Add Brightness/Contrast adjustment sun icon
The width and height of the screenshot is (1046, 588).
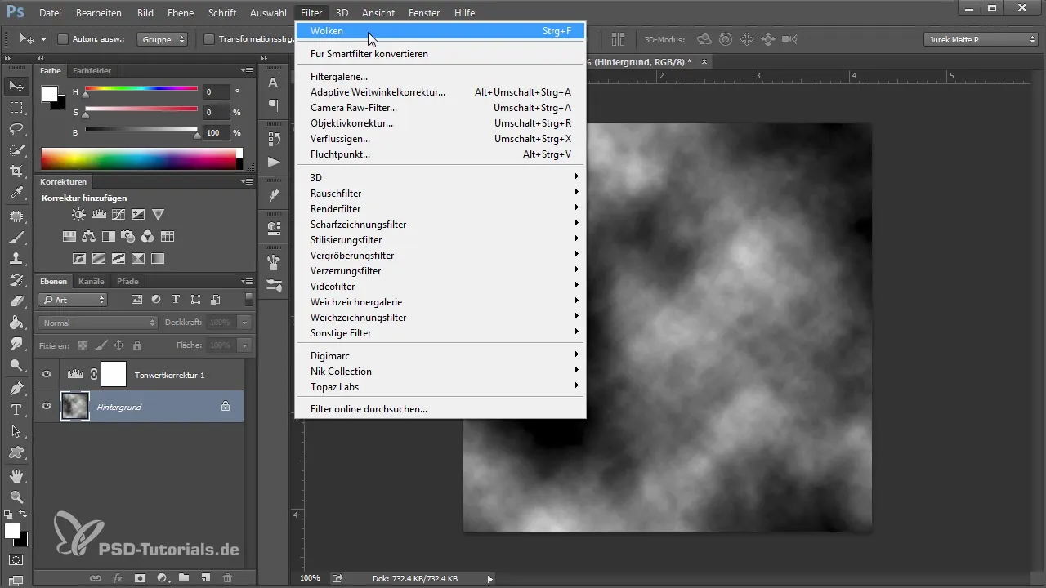tap(78, 215)
